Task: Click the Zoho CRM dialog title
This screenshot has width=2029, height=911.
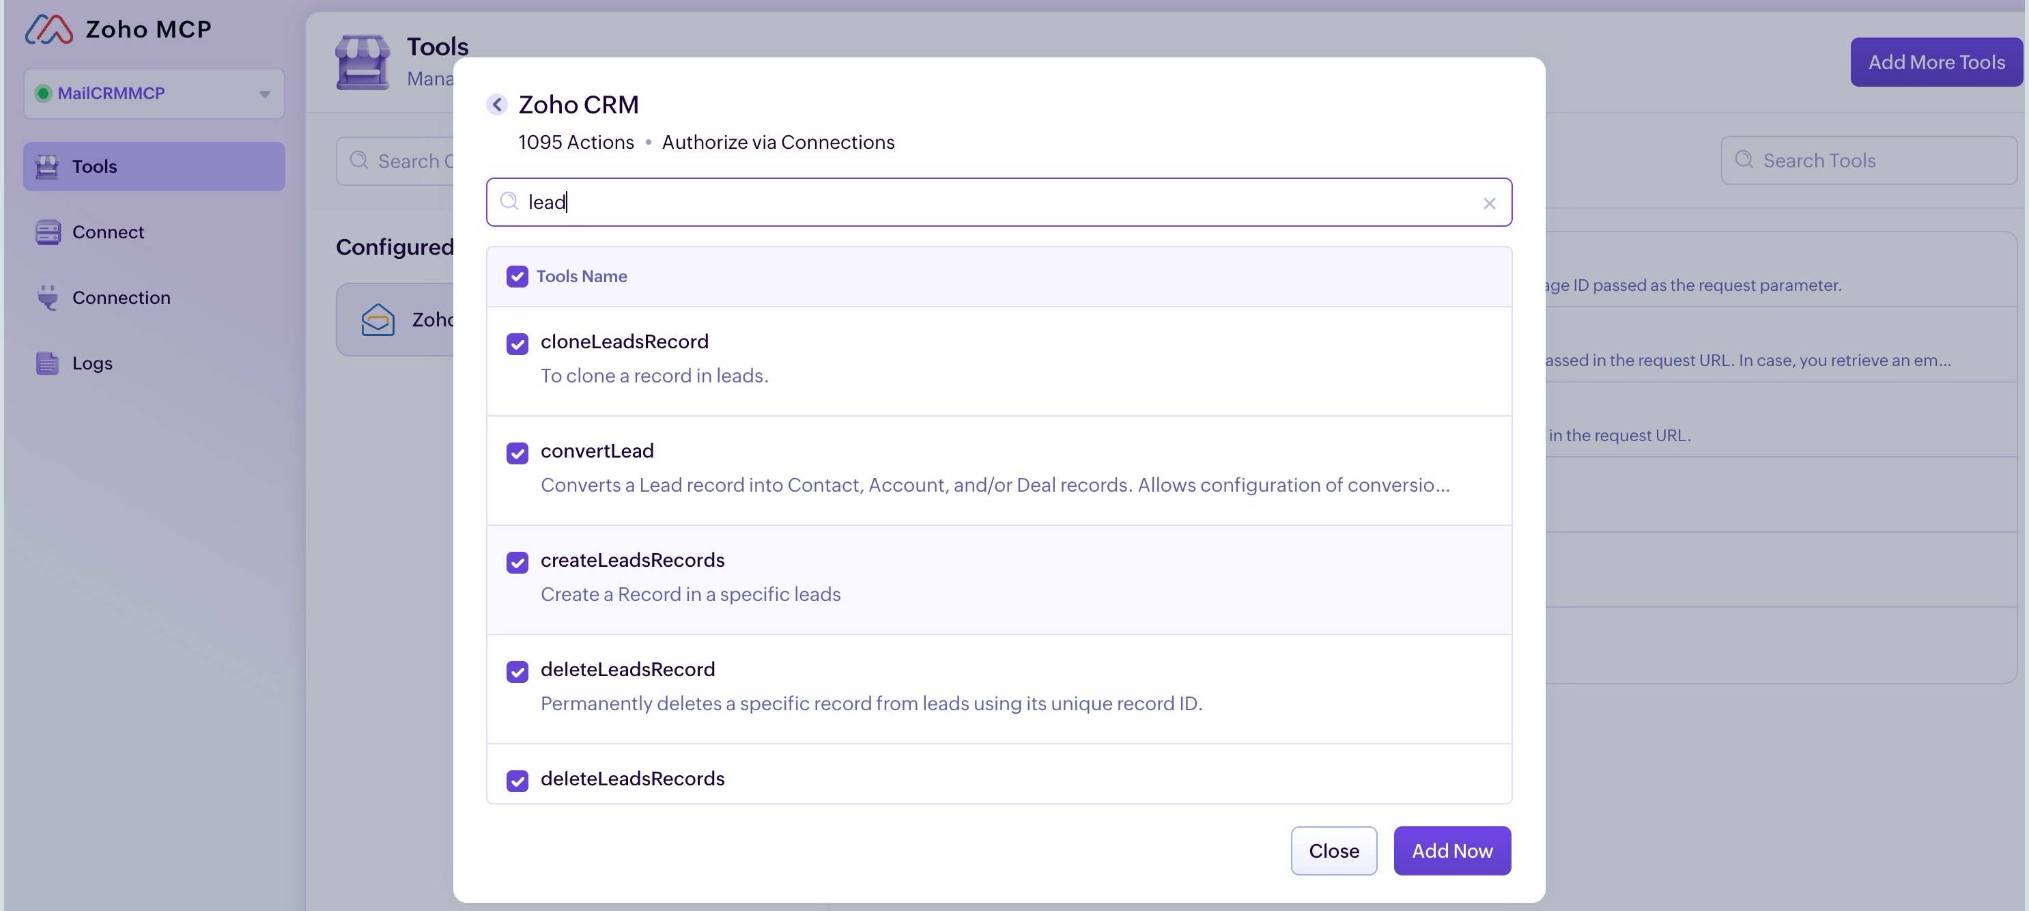Action: coord(578,104)
